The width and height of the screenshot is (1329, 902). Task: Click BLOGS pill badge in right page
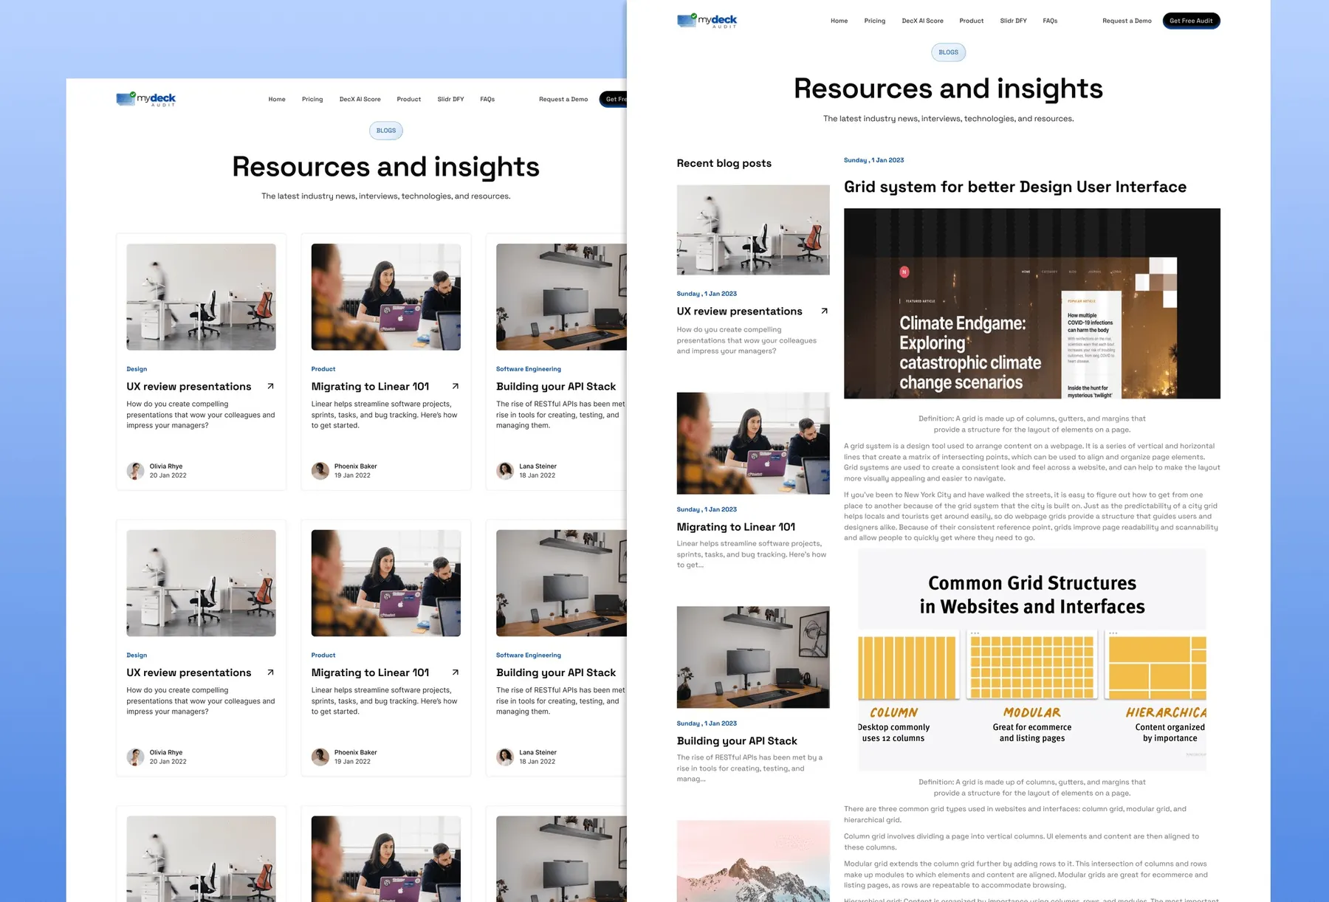pos(949,52)
